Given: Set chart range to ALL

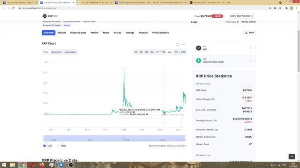Looking at the screenshot, I should coord(170,52).
